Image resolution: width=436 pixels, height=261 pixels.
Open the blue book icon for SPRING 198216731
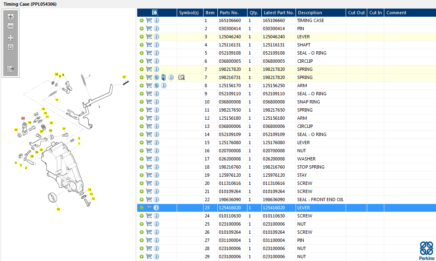164,77
